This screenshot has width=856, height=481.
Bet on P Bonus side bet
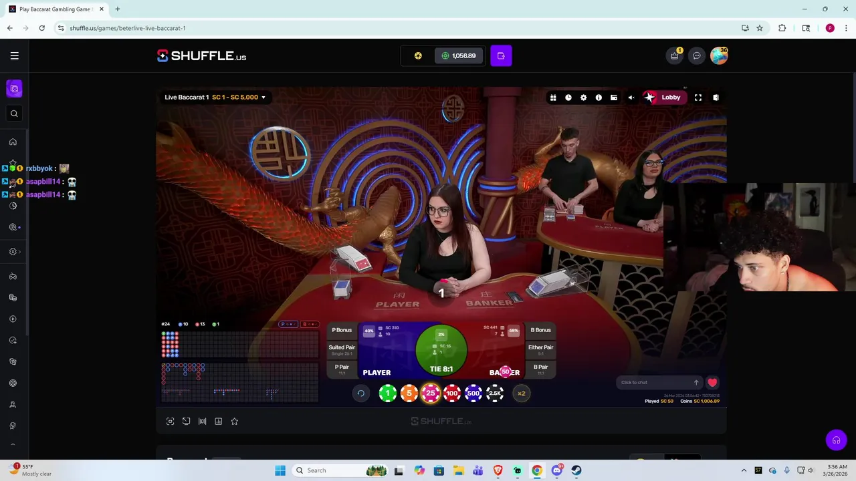342,330
